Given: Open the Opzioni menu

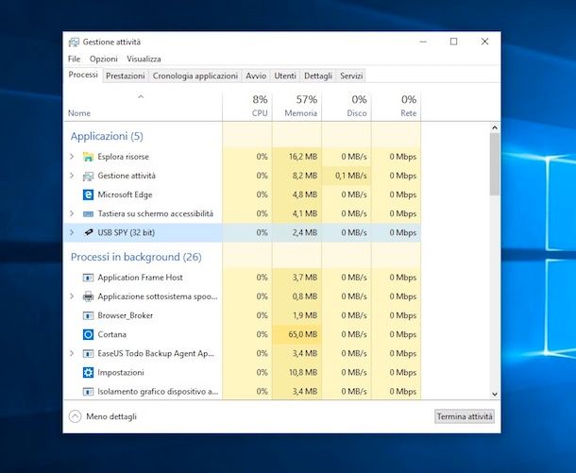Looking at the screenshot, I should 104,59.
